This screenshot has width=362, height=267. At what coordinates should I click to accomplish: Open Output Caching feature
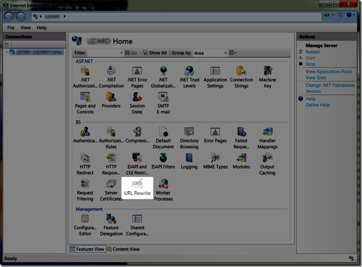pyautogui.click(x=268, y=164)
